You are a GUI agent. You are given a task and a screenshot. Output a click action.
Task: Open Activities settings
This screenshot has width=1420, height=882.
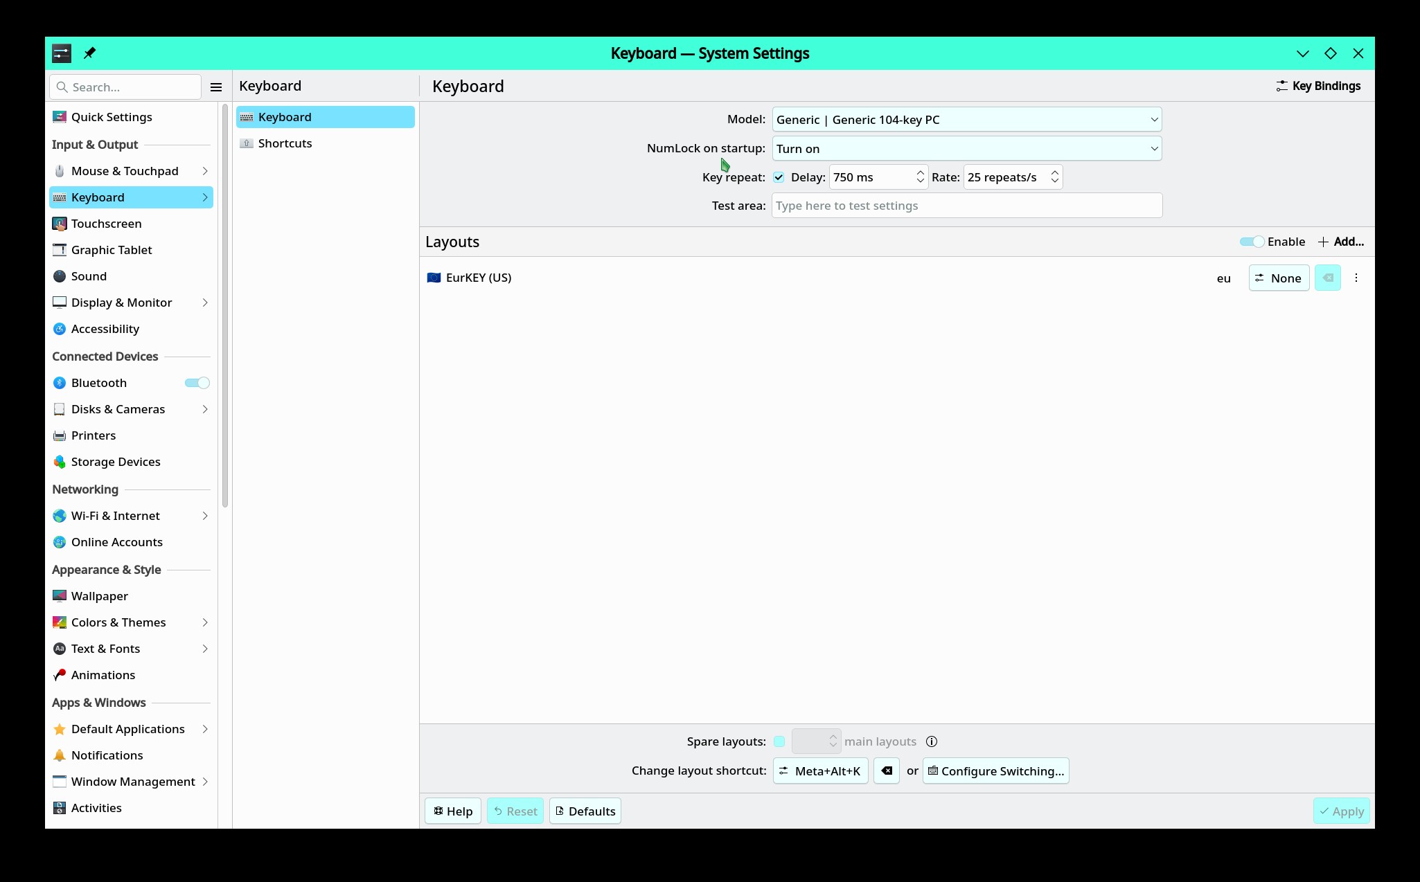[x=132, y=808]
